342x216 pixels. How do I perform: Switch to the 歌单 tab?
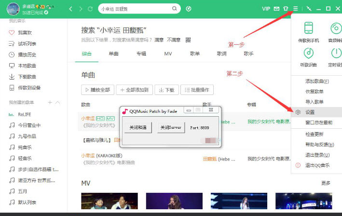coord(195,54)
